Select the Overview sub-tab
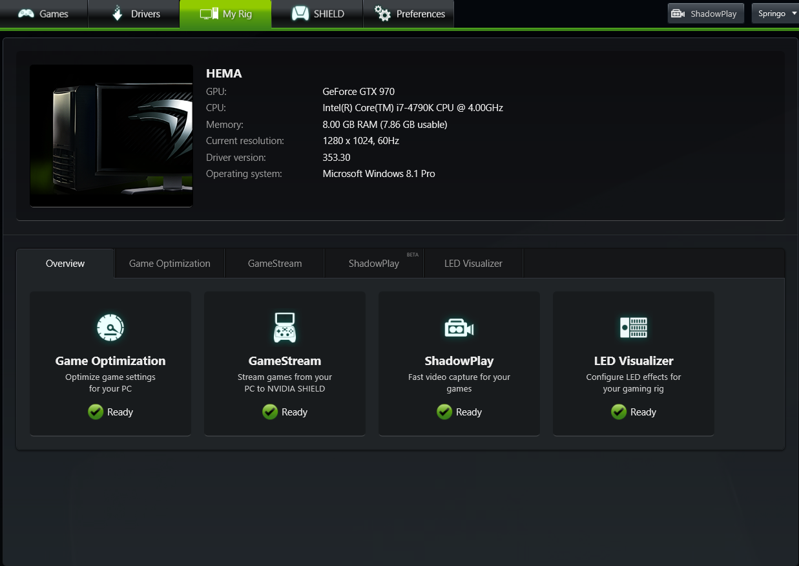This screenshot has height=566, width=799. (65, 264)
